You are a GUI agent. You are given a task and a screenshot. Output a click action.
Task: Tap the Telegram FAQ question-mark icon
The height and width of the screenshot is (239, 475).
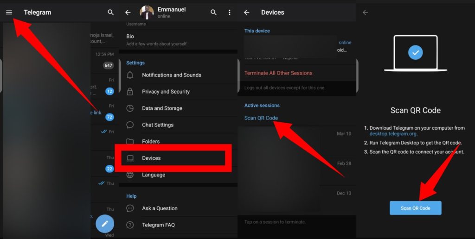click(130, 225)
